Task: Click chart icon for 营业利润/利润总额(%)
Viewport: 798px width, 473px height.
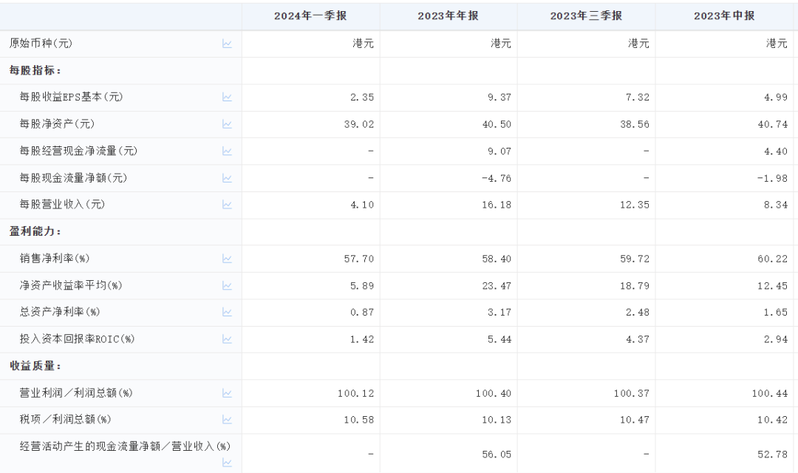Action: [x=227, y=393]
